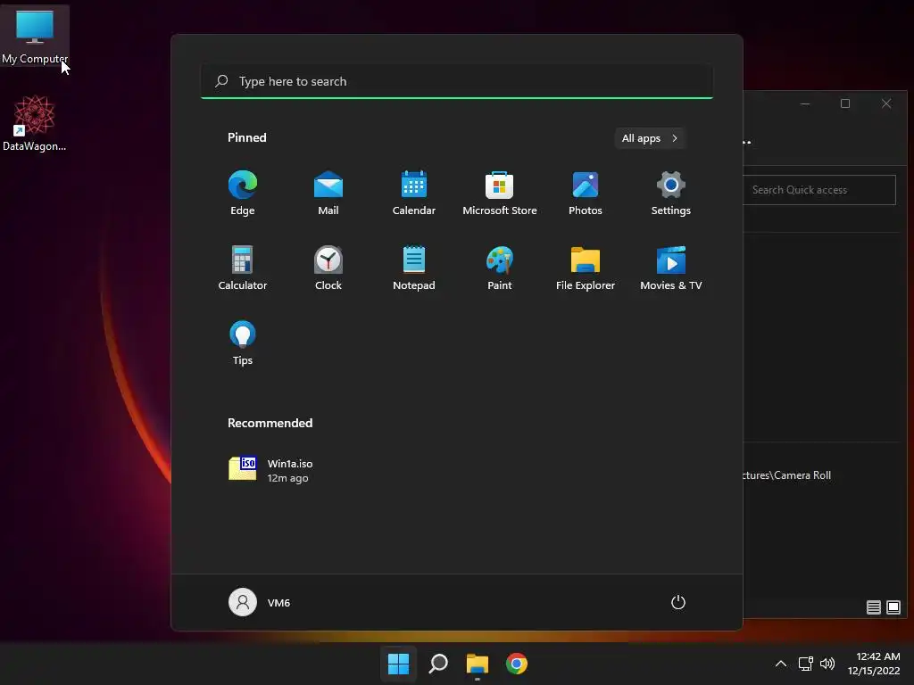Click the Camera Roll path in Explorer
The height and width of the screenshot is (685, 914).
point(787,475)
